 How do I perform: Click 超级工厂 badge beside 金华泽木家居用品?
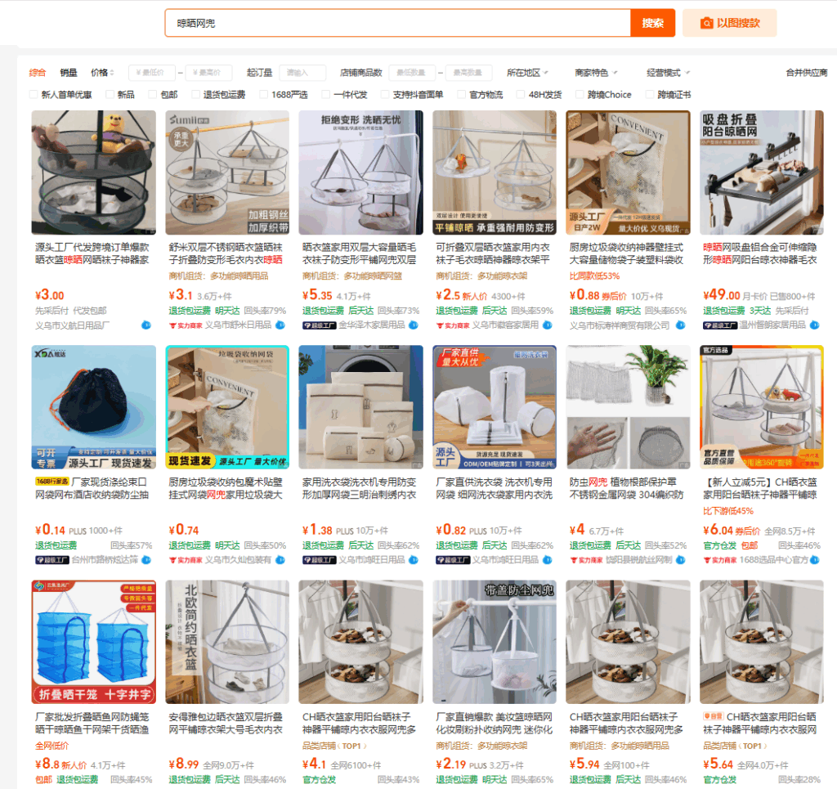tap(320, 325)
